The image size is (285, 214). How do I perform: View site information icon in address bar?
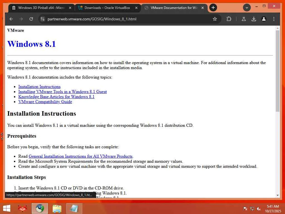click(x=43, y=19)
